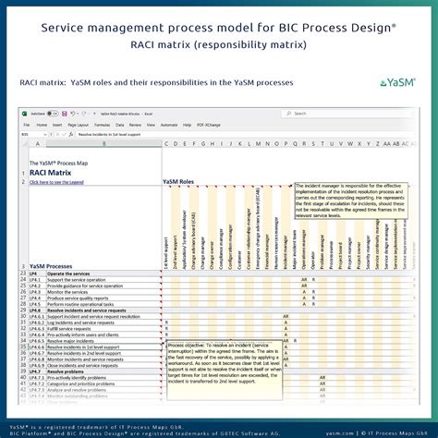This screenshot has height=438, width=438.
Task: Open the Data ribbon tab
Action: point(119,125)
